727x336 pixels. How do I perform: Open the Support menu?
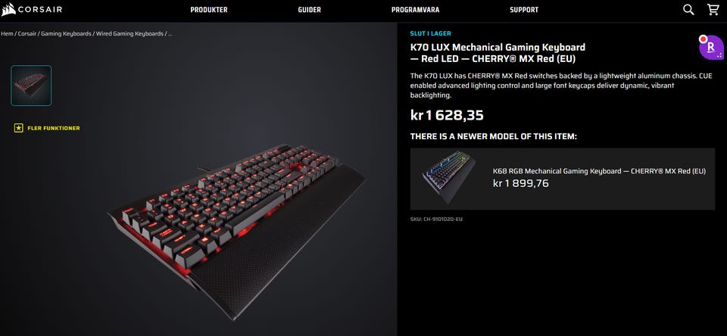coord(524,10)
